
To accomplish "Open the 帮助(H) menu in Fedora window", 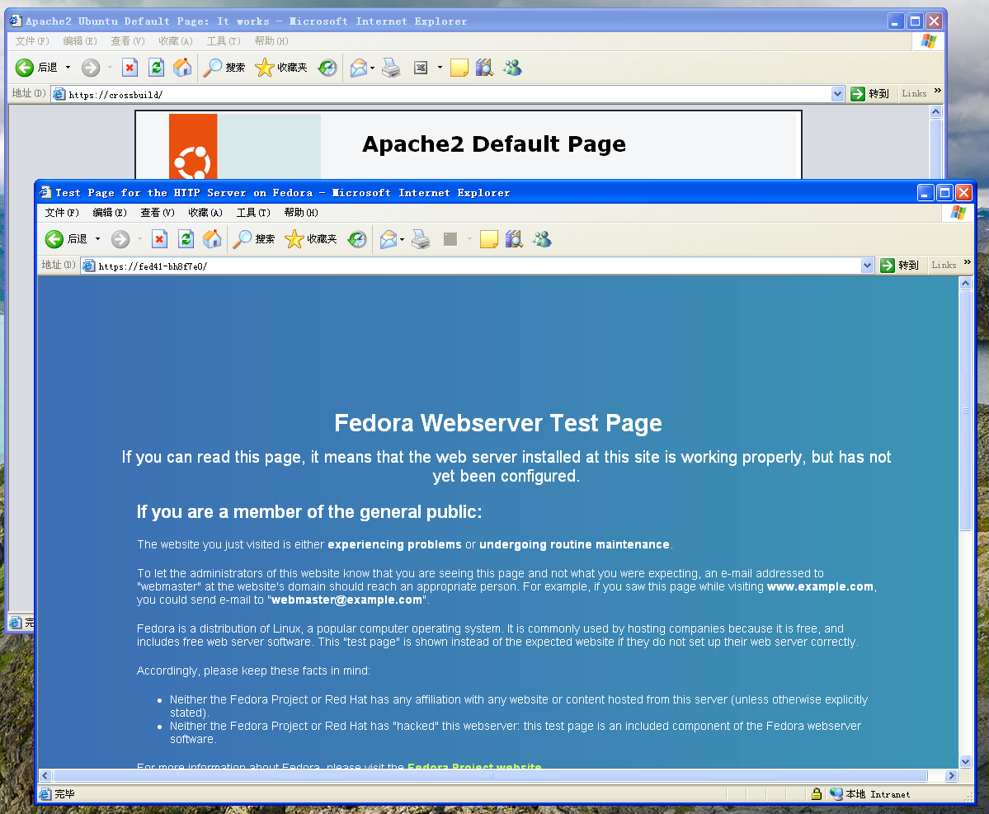I will click(301, 213).
